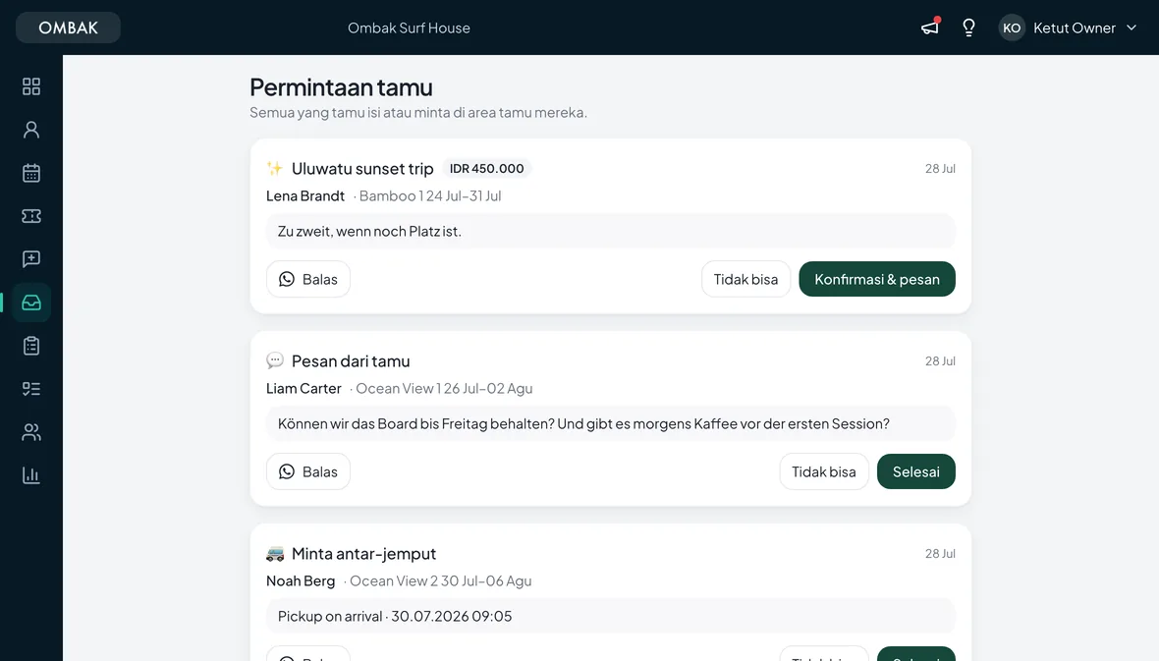Open the clipboard list icon in sidebar
Screen dimensions: 1159x661
(x=31, y=346)
